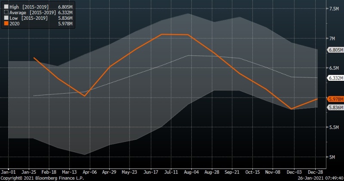The width and height of the screenshot is (344, 181).
Task: Click the Average dotted legend swatch
Action: point(6,12)
